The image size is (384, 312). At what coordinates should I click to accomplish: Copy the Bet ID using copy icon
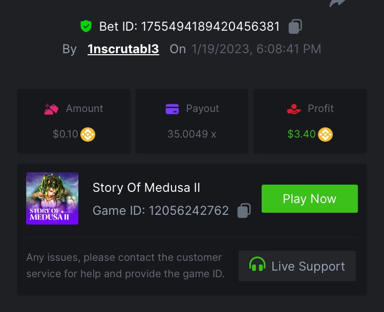(x=295, y=26)
